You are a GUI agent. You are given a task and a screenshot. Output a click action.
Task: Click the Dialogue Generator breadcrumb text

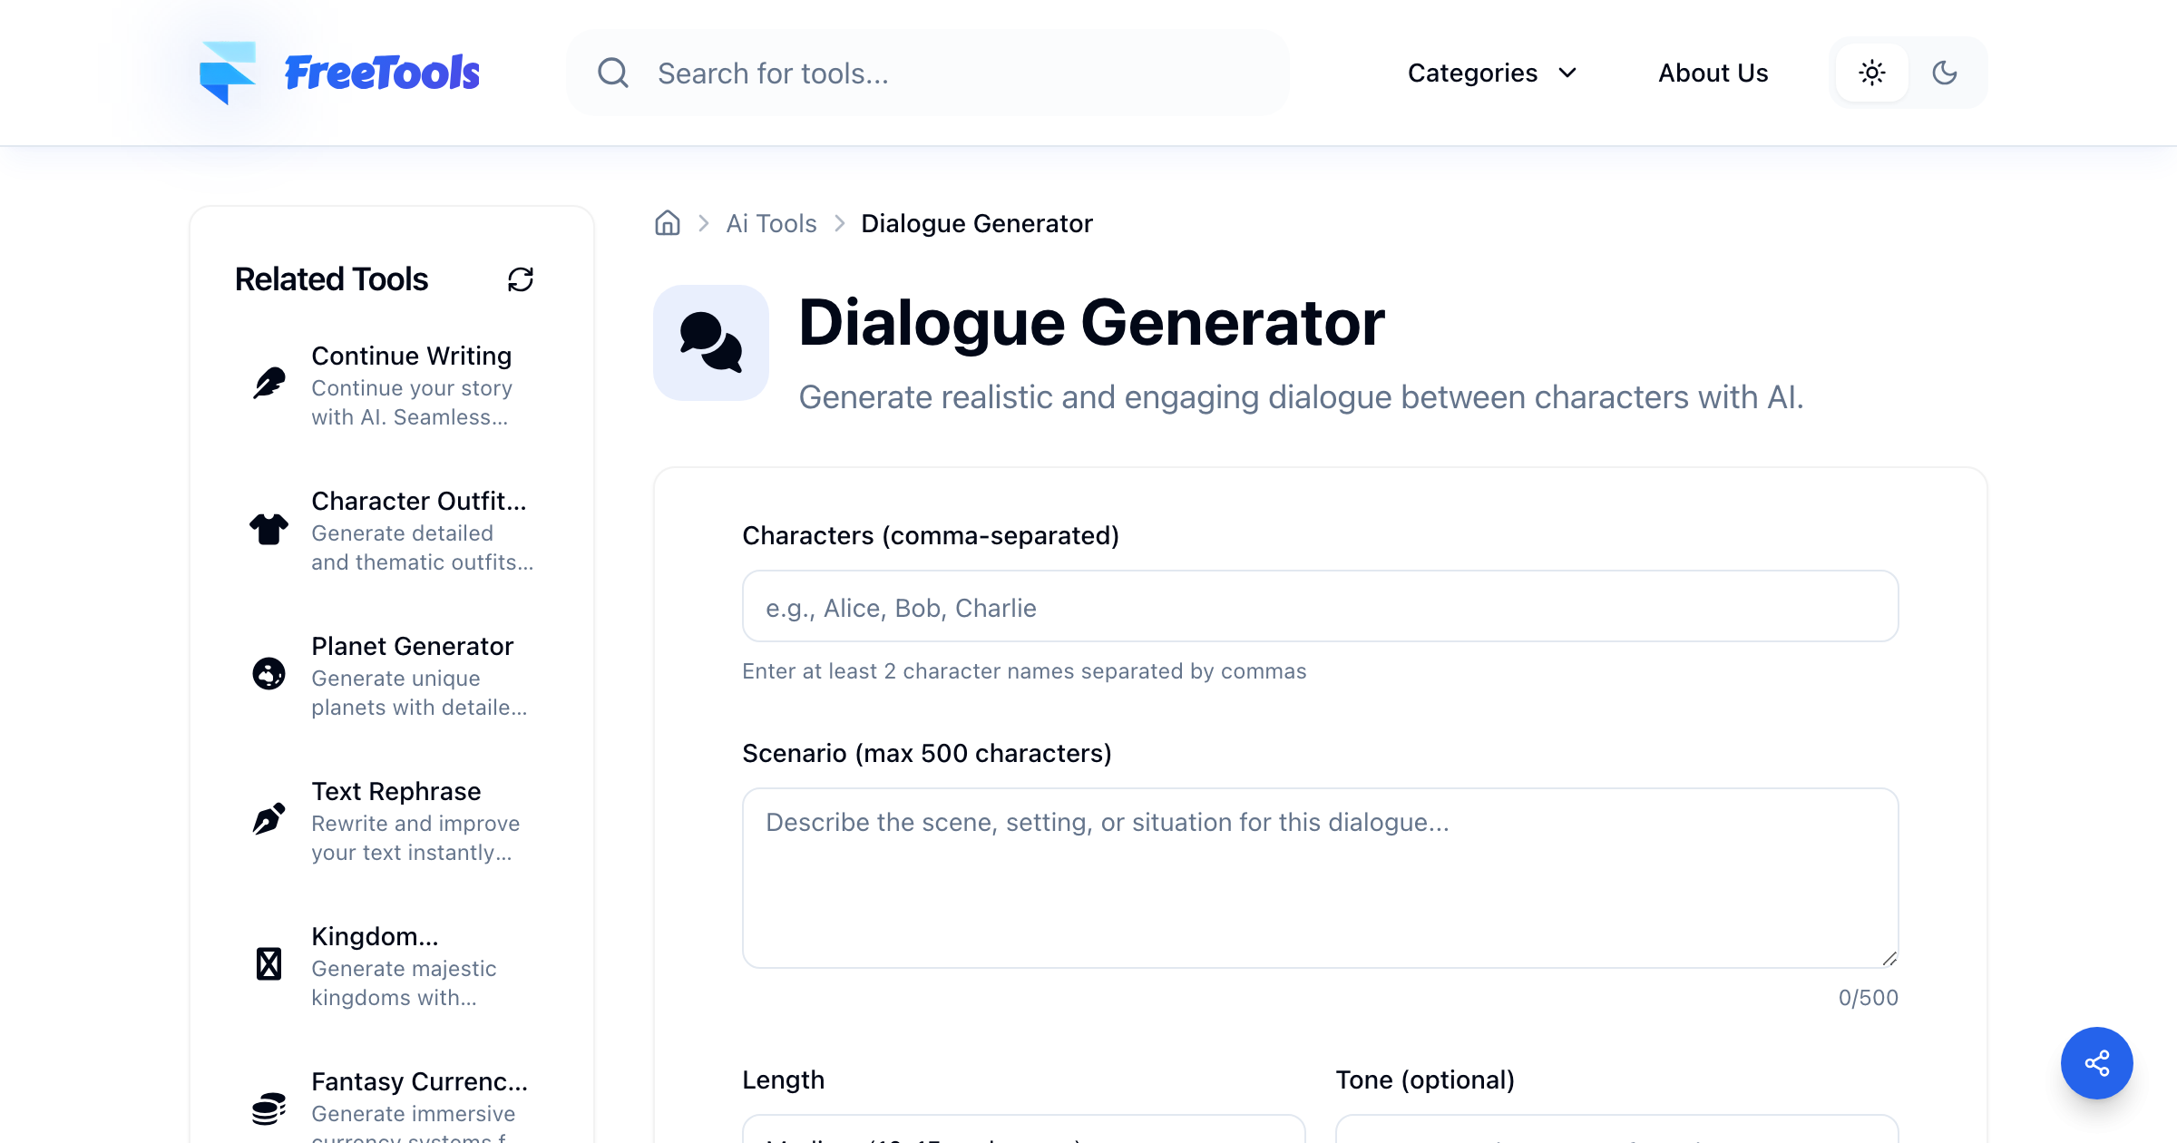[x=977, y=223]
